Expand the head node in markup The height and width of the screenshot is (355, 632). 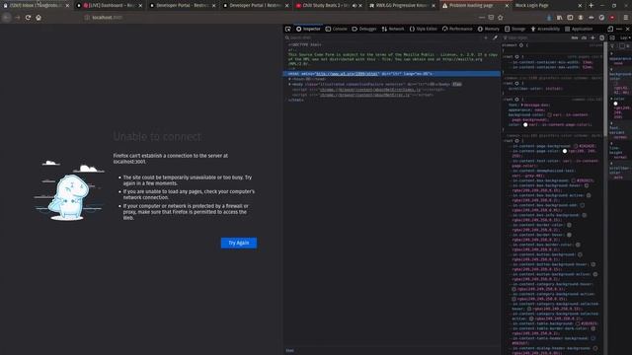click(289, 79)
